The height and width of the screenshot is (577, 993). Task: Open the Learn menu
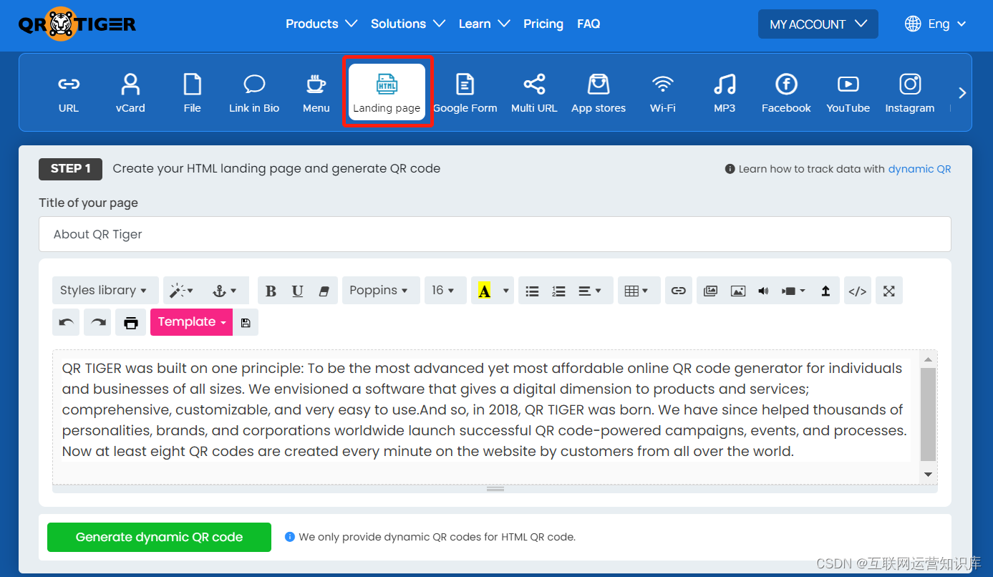click(x=484, y=24)
